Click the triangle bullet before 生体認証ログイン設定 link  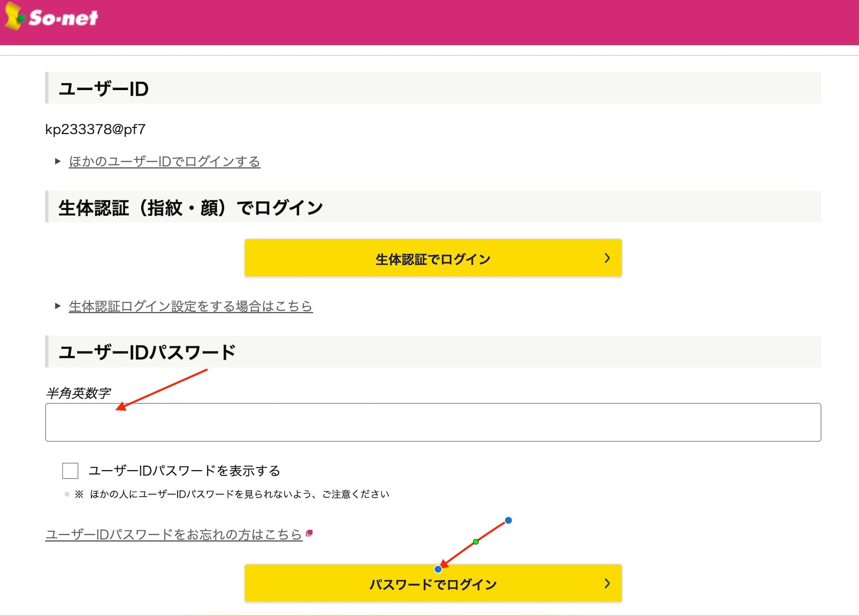[57, 306]
